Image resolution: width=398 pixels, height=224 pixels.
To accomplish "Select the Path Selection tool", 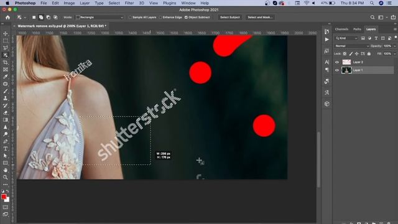I will pos(6,156).
